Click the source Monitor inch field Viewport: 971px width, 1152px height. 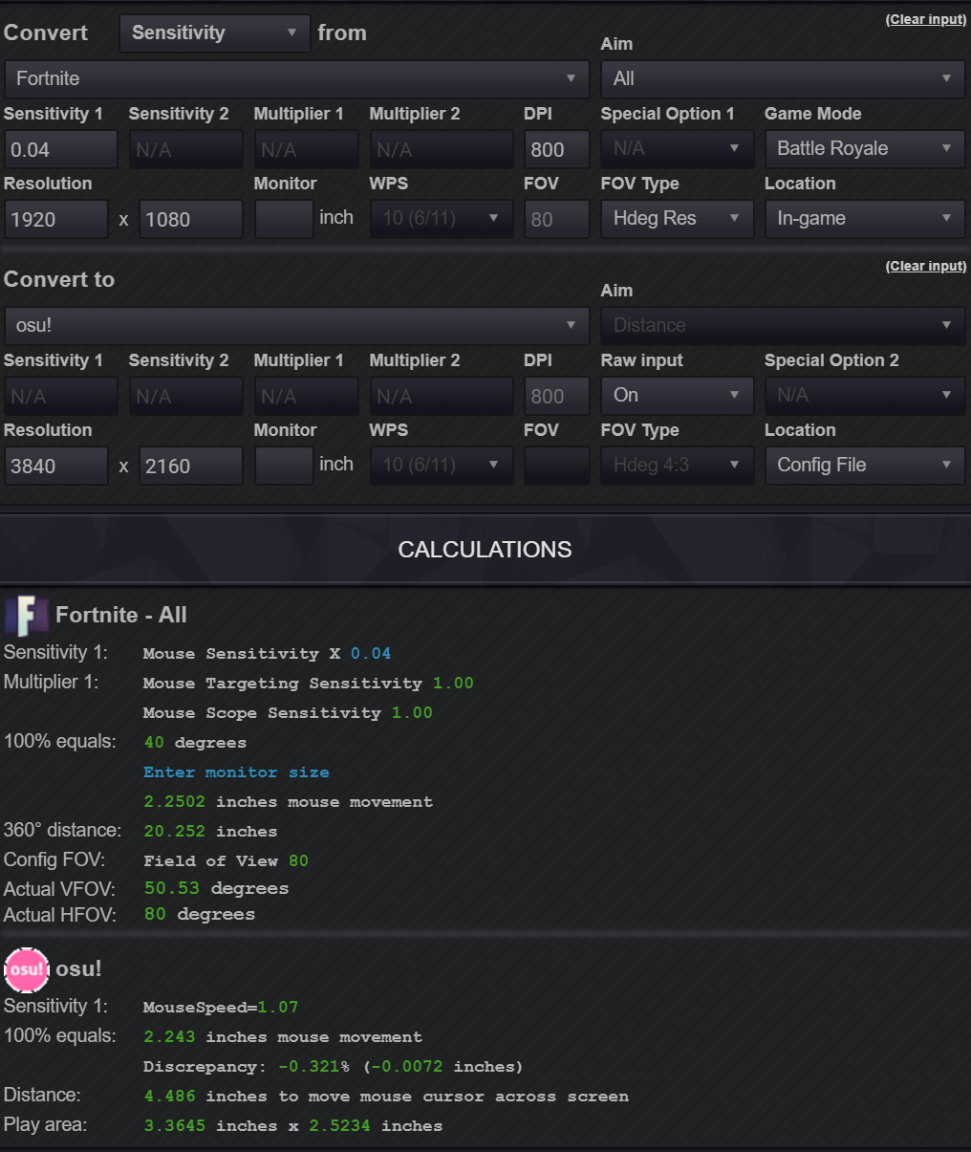click(x=284, y=220)
